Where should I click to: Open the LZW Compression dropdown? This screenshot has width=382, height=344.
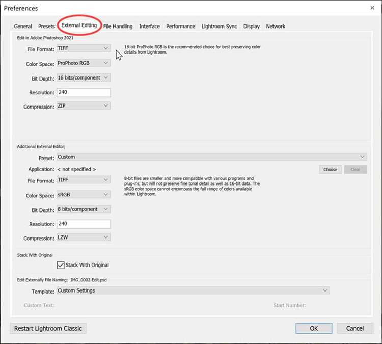[84, 237]
